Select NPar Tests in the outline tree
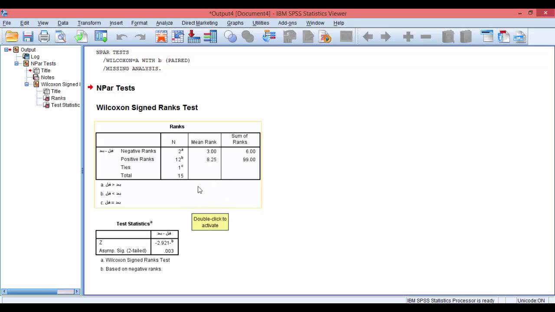This screenshot has width=555, height=312. (43, 64)
